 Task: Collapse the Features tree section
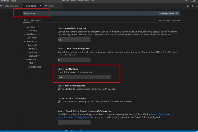click(24, 41)
